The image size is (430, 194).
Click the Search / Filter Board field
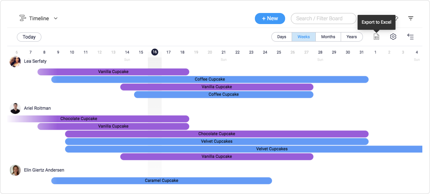pyautogui.click(x=323, y=18)
